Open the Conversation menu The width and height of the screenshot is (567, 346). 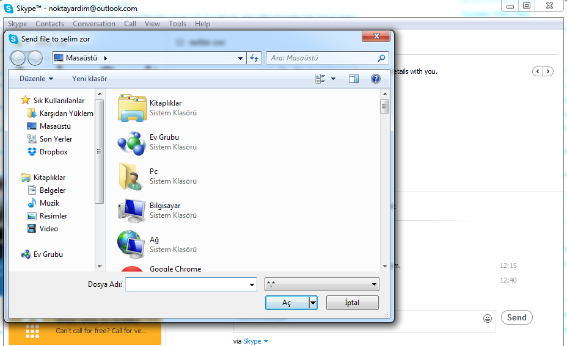pyautogui.click(x=94, y=24)
